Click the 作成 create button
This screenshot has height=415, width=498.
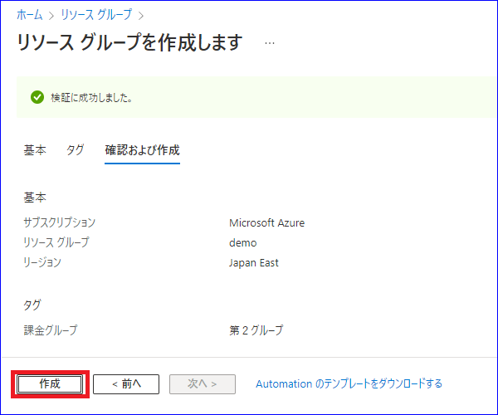point(50,384)
